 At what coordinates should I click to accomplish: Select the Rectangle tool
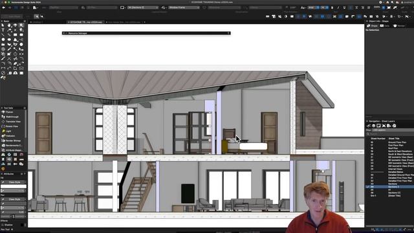pyautogui.click(x=15, y=35)
